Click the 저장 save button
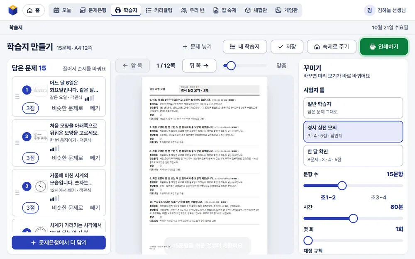Image resolution: width=415 pixels, height=259 pixels. (x=287, y=46)
